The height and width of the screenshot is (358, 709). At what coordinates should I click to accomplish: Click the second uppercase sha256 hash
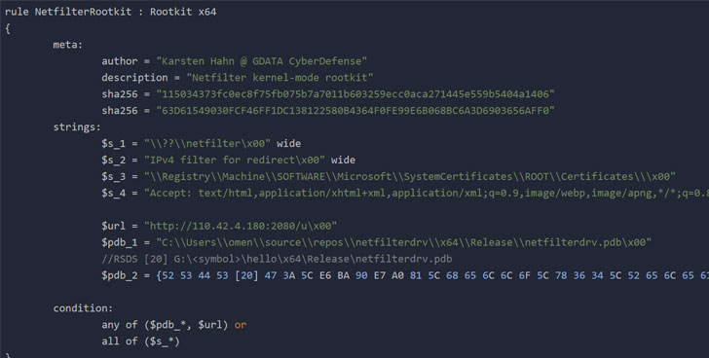click(355, 111)
